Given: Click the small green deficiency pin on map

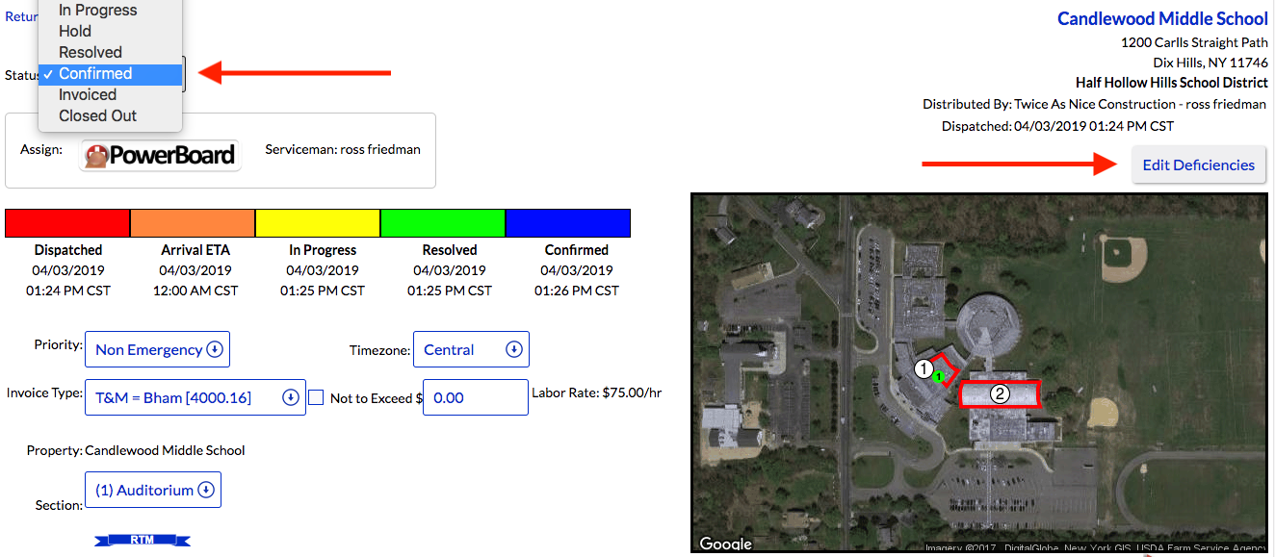Looking at the screenshot, I should (x=938, y=377).
